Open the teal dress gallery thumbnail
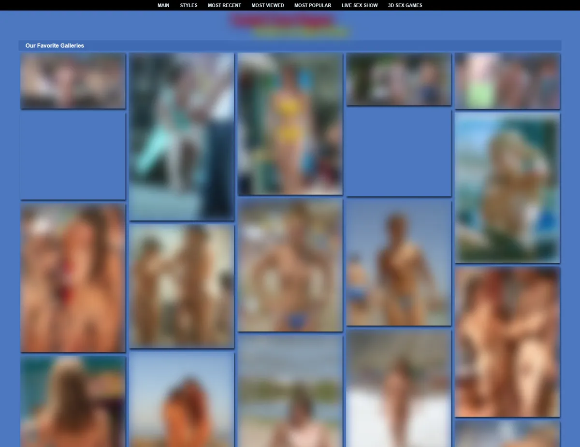Viewport: 580px width, 447px height. pos(182,136)
